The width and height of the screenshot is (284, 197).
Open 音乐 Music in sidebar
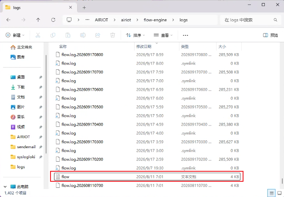point(17,117)
